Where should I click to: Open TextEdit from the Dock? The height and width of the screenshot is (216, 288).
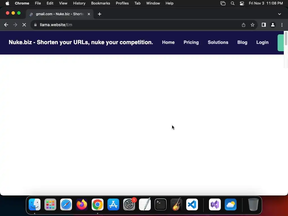pyautogui.click(x=145, y=204)
